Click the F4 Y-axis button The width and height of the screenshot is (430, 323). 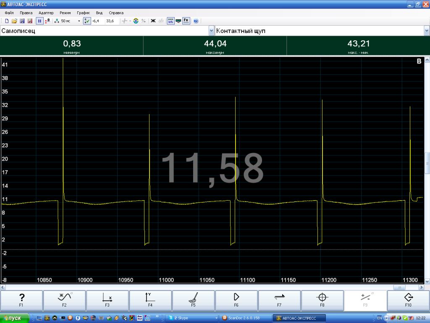150,300
